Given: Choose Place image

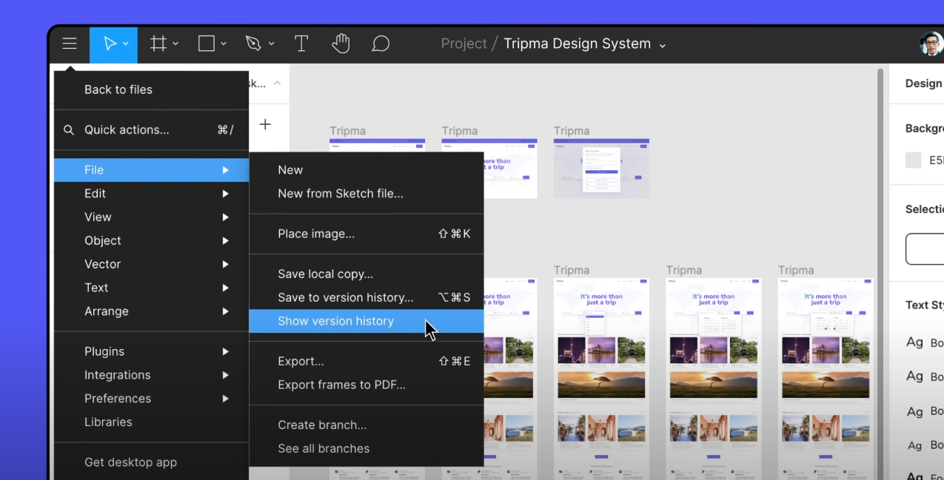Looking at the screenshot, I should 366,234.
